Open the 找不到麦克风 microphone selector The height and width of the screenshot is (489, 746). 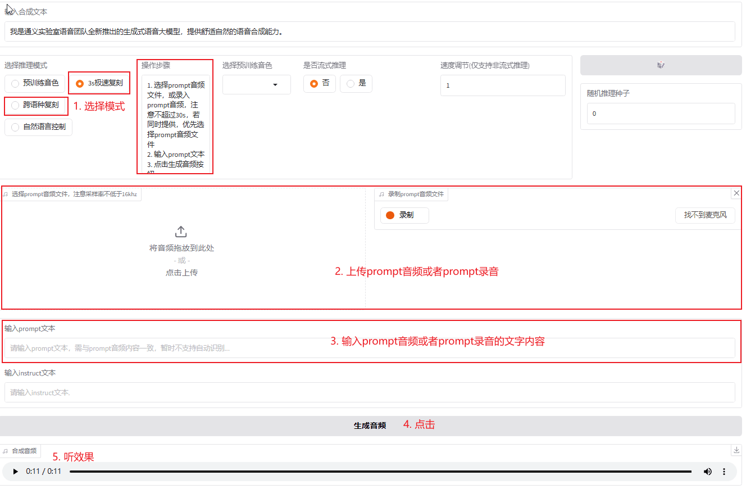point(705,215)
